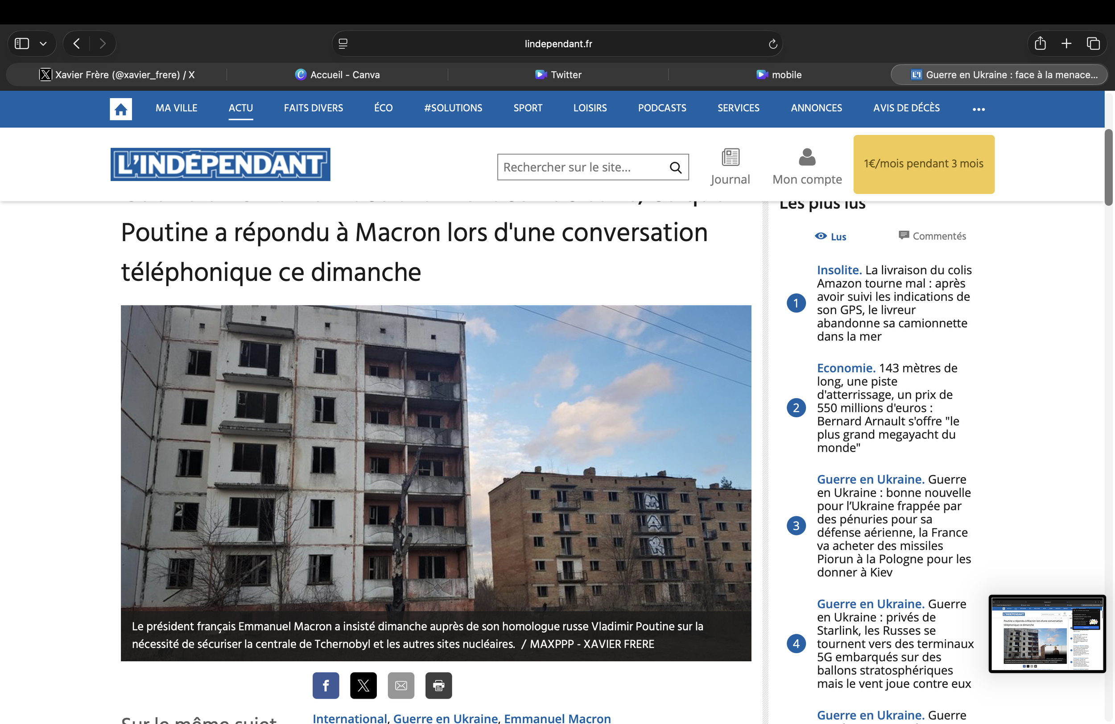1115x724 pixels.
Task: Open the screenshot preview thumbnail
Action: tap(1047, 633)
